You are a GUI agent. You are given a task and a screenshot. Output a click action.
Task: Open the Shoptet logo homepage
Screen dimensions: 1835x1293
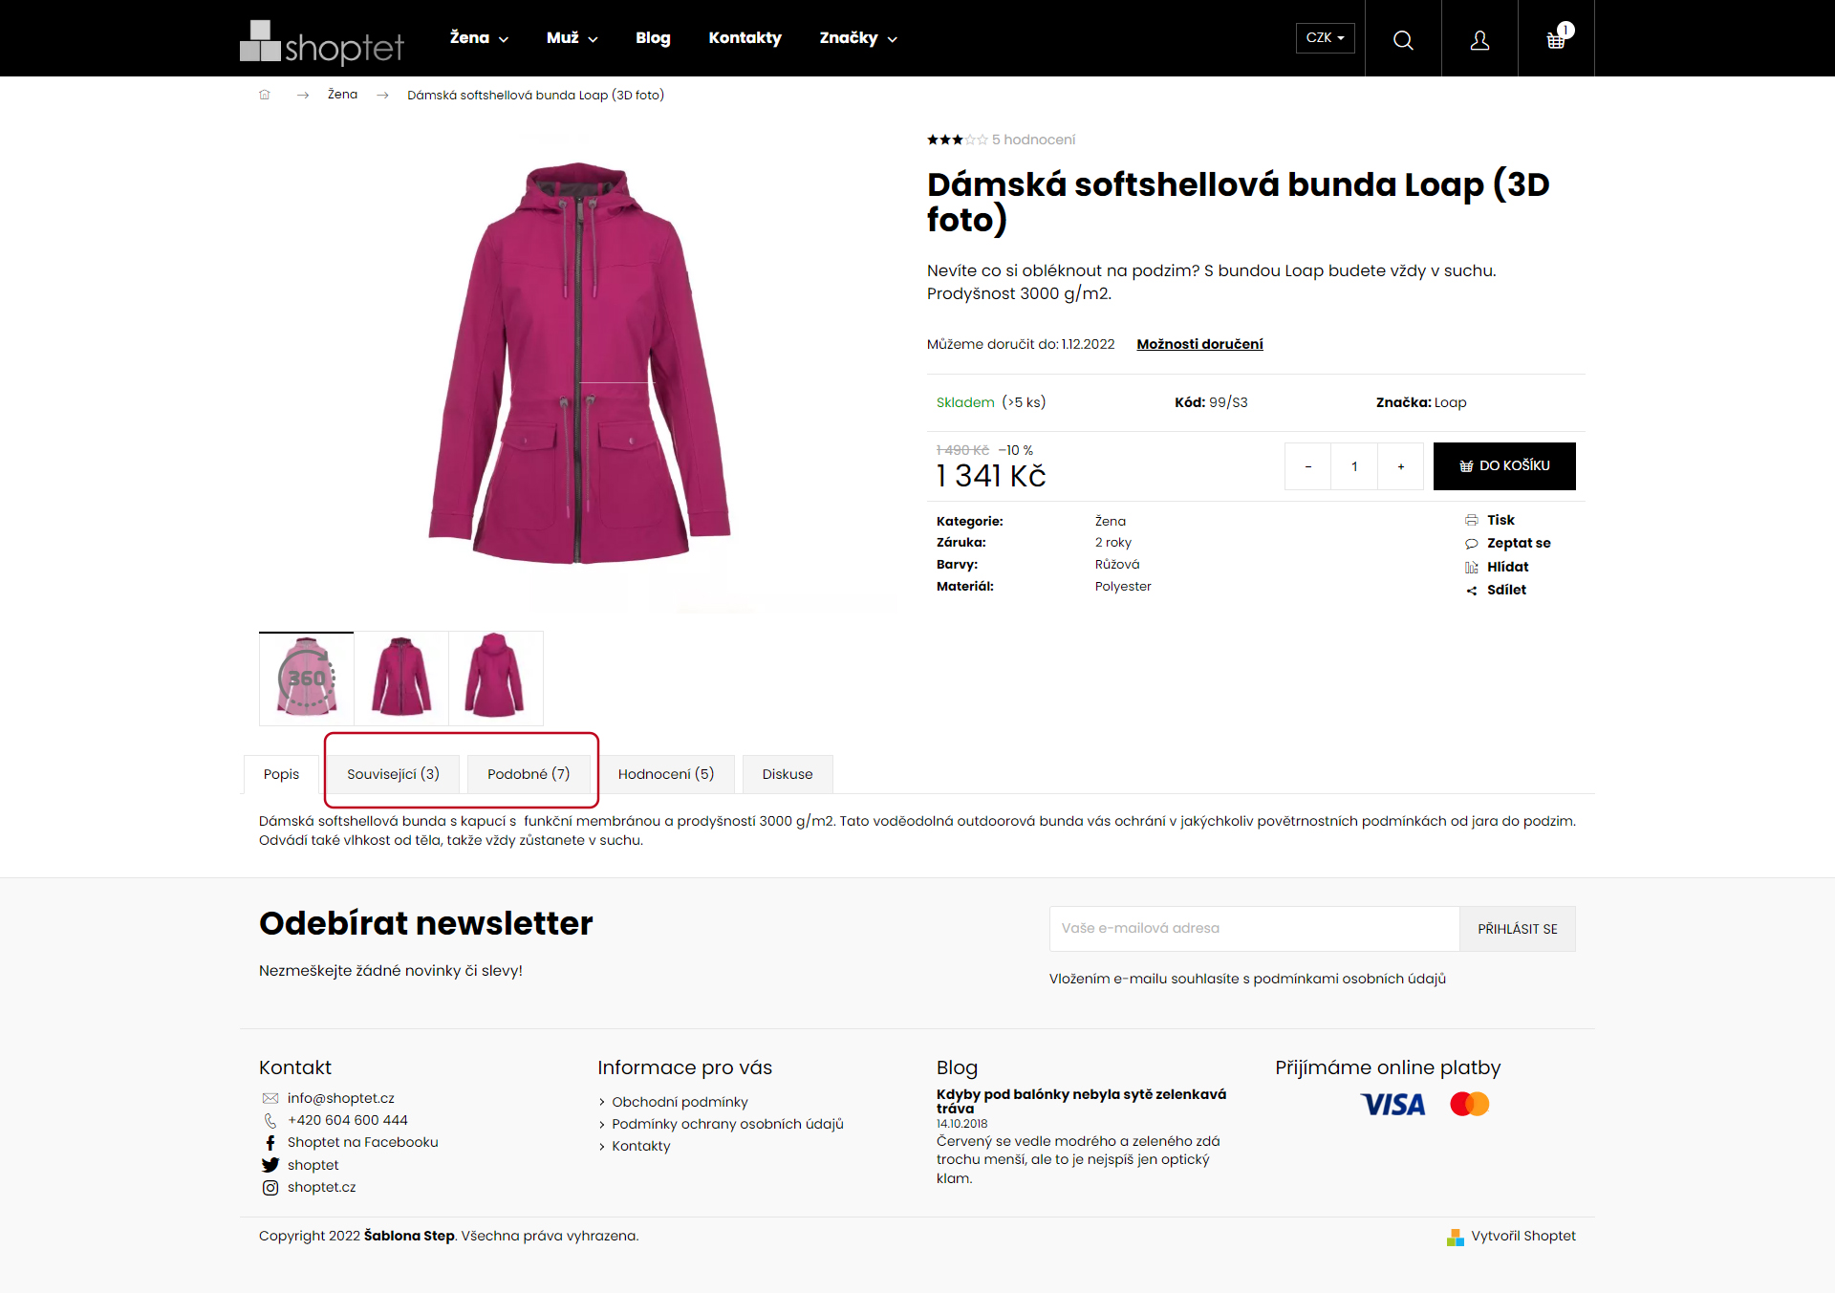tap(321, 42)
